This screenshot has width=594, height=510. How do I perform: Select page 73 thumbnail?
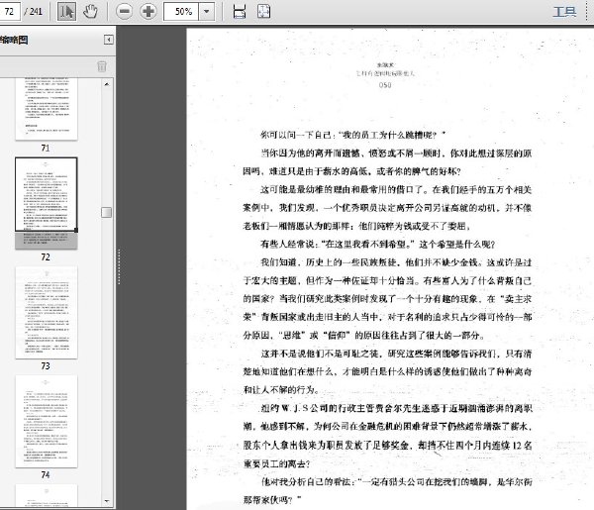click(x=47, y=313)
